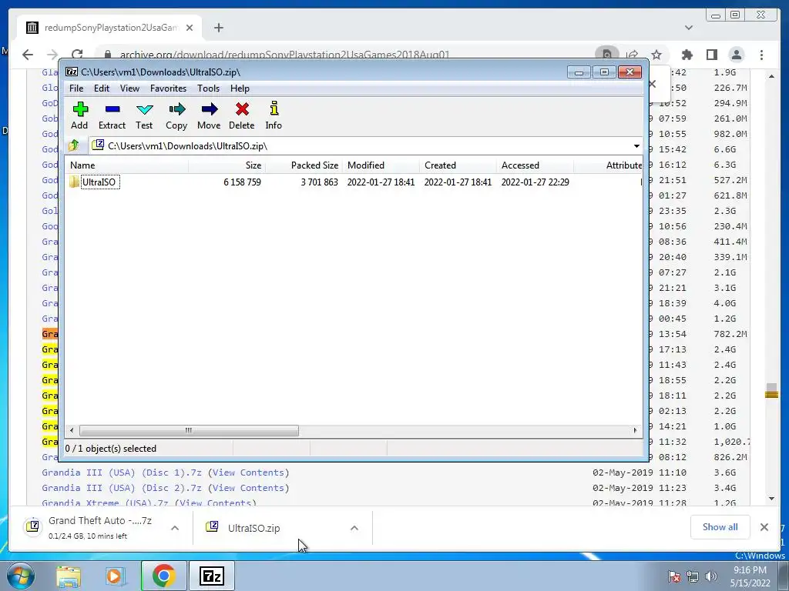The image size is (789, 591).
Task: Click the Windows Start button
Action: (20, 576)
